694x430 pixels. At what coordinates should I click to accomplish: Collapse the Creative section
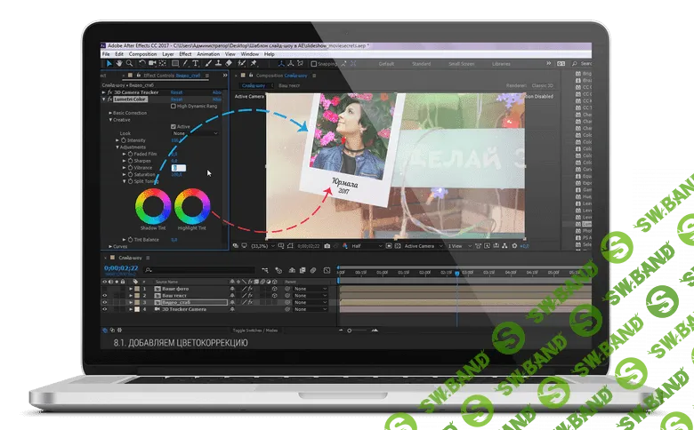tap(110, 120)
